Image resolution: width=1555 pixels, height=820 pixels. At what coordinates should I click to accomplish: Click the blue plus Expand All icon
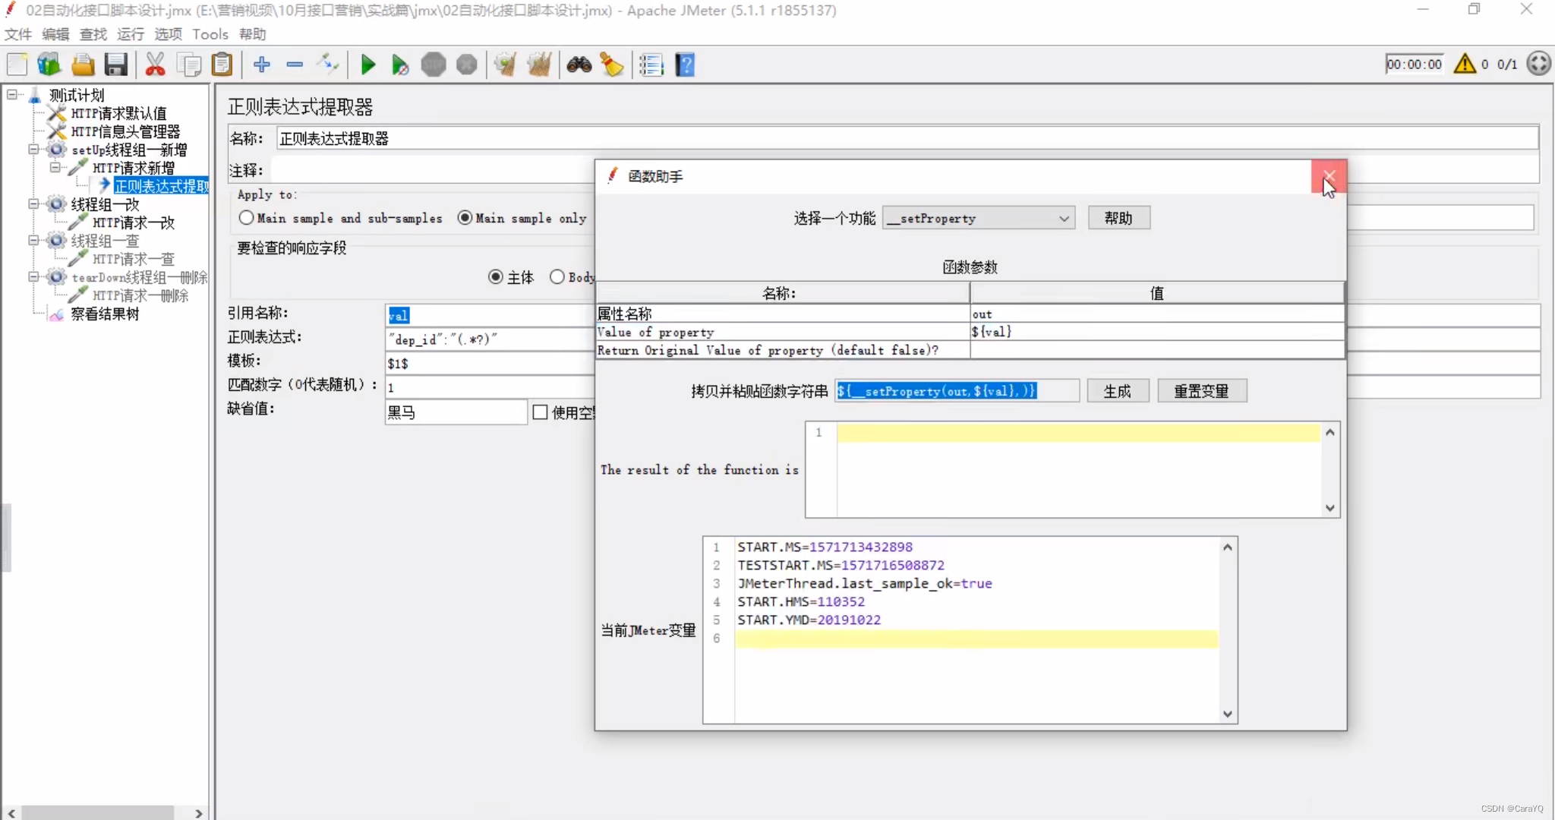(262, 65)
